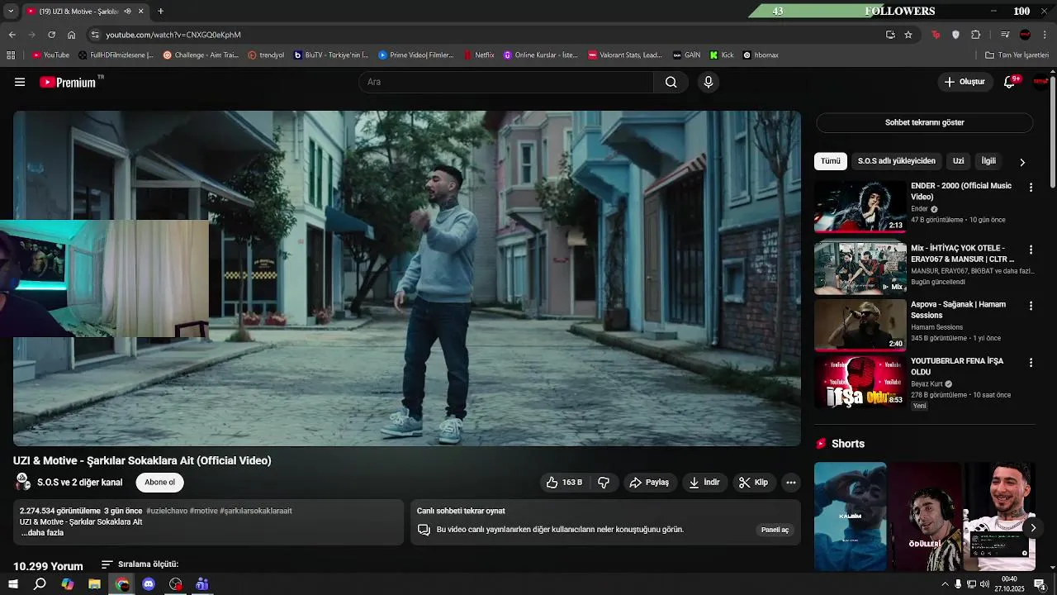Share the video via Paylaş
Screen dimensions: 1057x595
click(649, 483)
